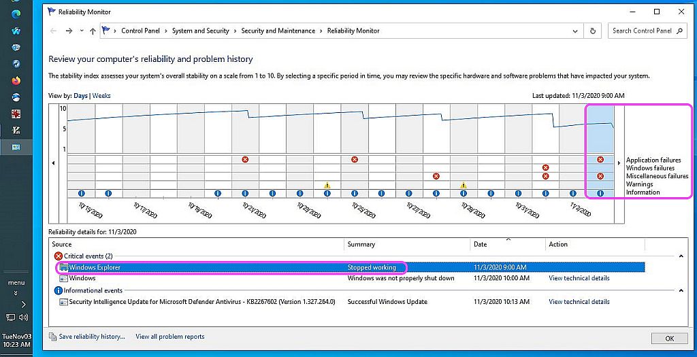Click Save reliability history link
Image resolution: width=697 pixels, height=357 pixels.
pyautogui.click(x=92, y=337)
